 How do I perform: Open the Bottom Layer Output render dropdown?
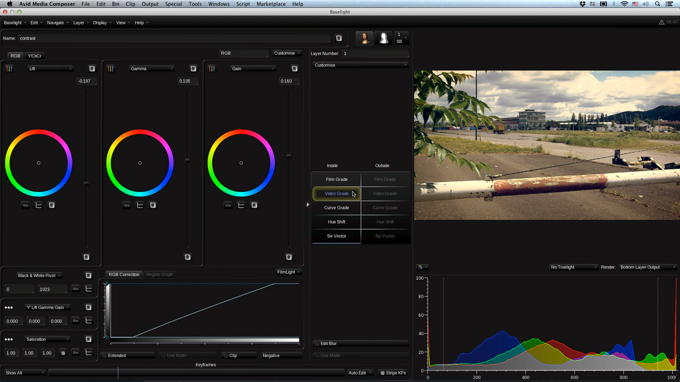click(647, 267)
